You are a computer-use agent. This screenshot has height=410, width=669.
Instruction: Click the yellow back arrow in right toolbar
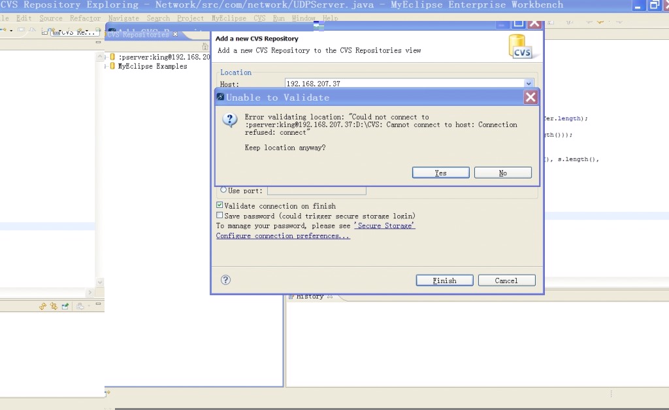coord(600,22)
